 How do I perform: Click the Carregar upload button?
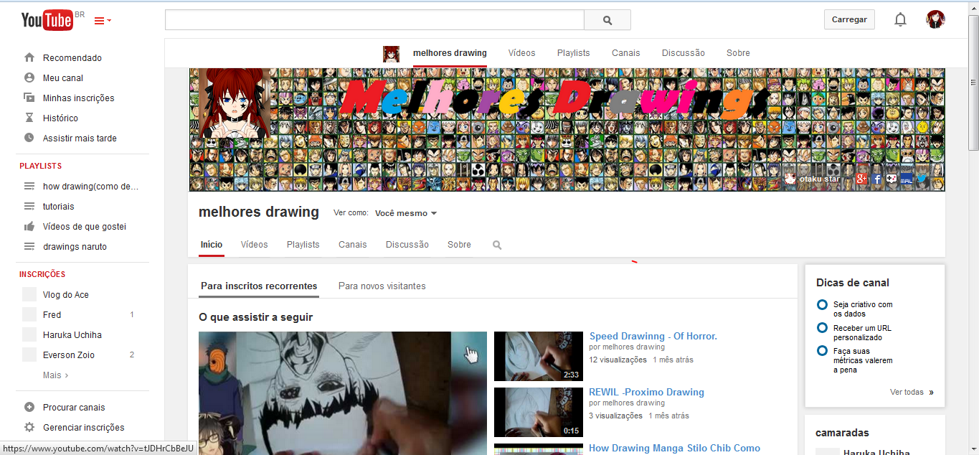849,19
